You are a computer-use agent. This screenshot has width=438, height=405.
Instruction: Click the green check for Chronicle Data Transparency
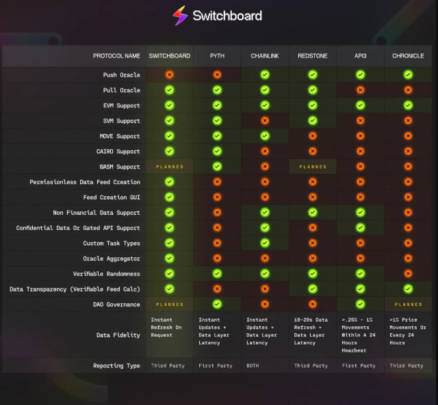tap(408, 289)
